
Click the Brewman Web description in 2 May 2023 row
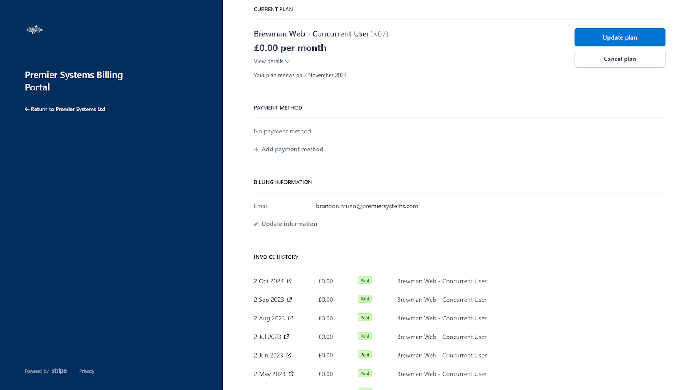442,374
